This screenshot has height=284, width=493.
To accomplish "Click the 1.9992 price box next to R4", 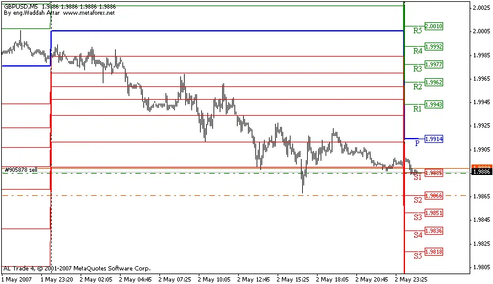I will coord(434,46).
